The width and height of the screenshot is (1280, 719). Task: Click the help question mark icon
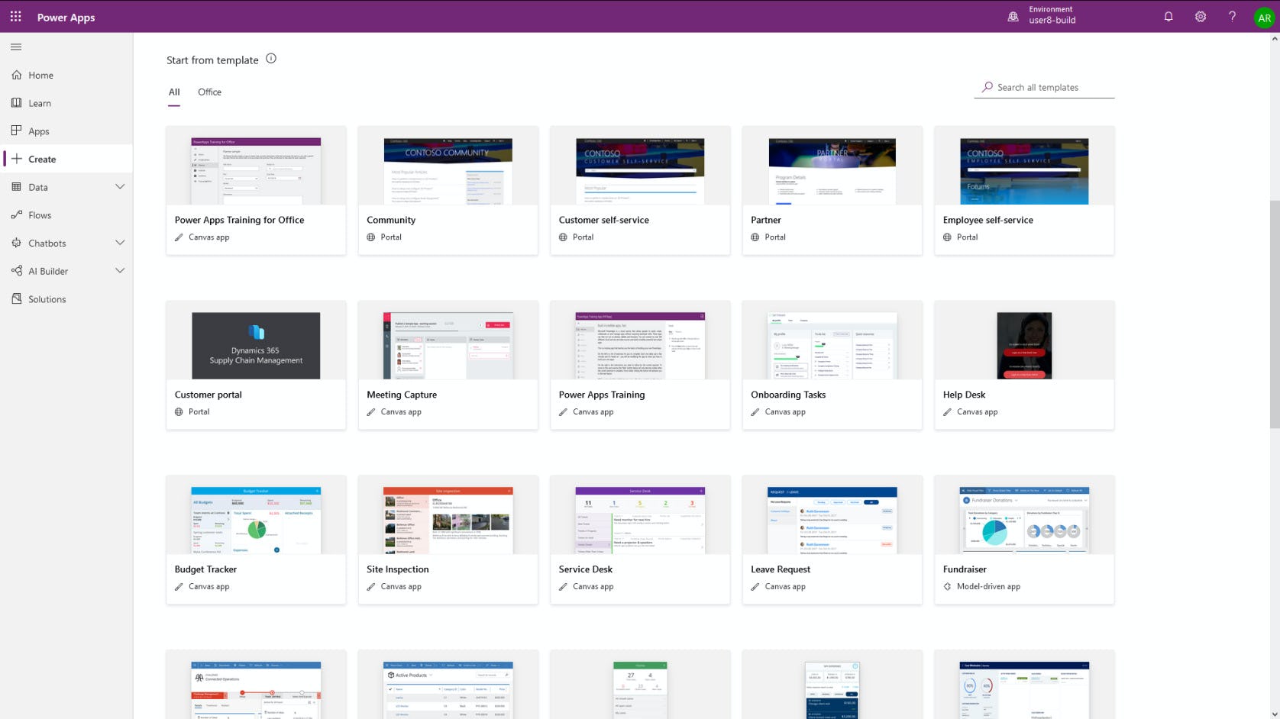click(x=1232, y=16)
